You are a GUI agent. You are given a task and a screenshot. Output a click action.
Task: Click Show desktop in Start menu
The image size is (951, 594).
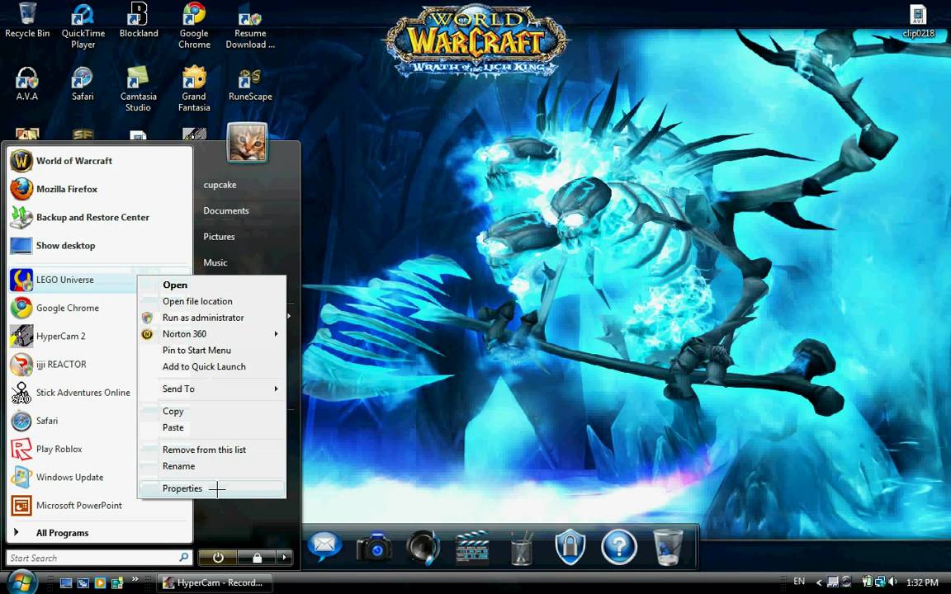pyautogui.click(x=100, y=246)
